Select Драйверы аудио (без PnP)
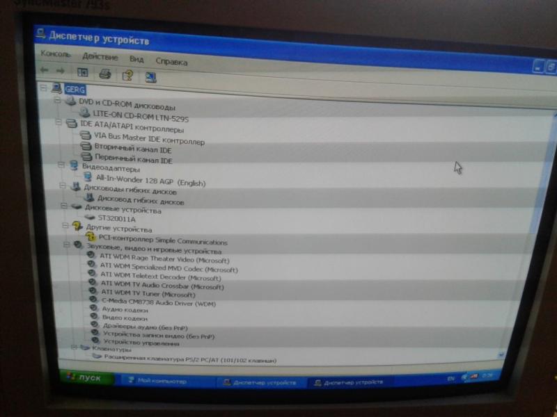This screenshot has width=557, height=417. tap(146, 327)
